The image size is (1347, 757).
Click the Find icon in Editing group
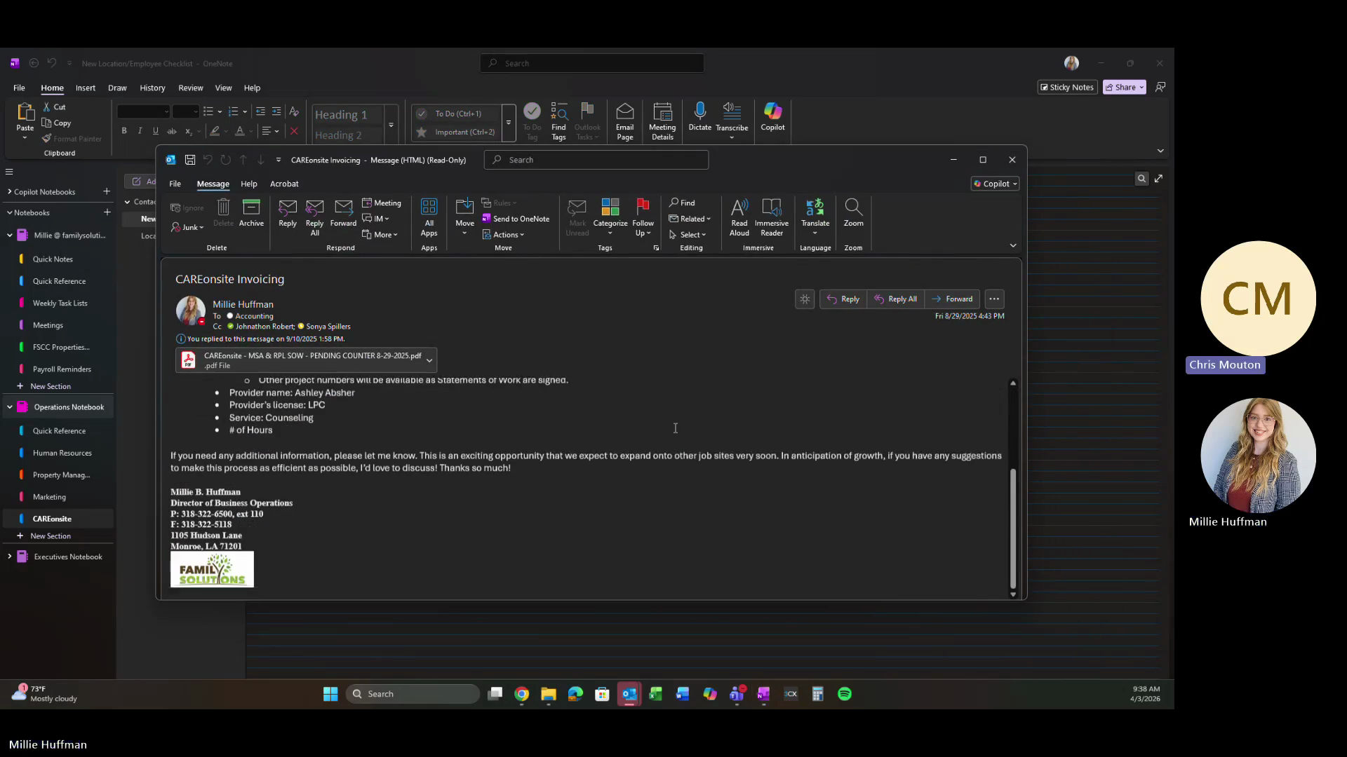(x=682, y=203)
